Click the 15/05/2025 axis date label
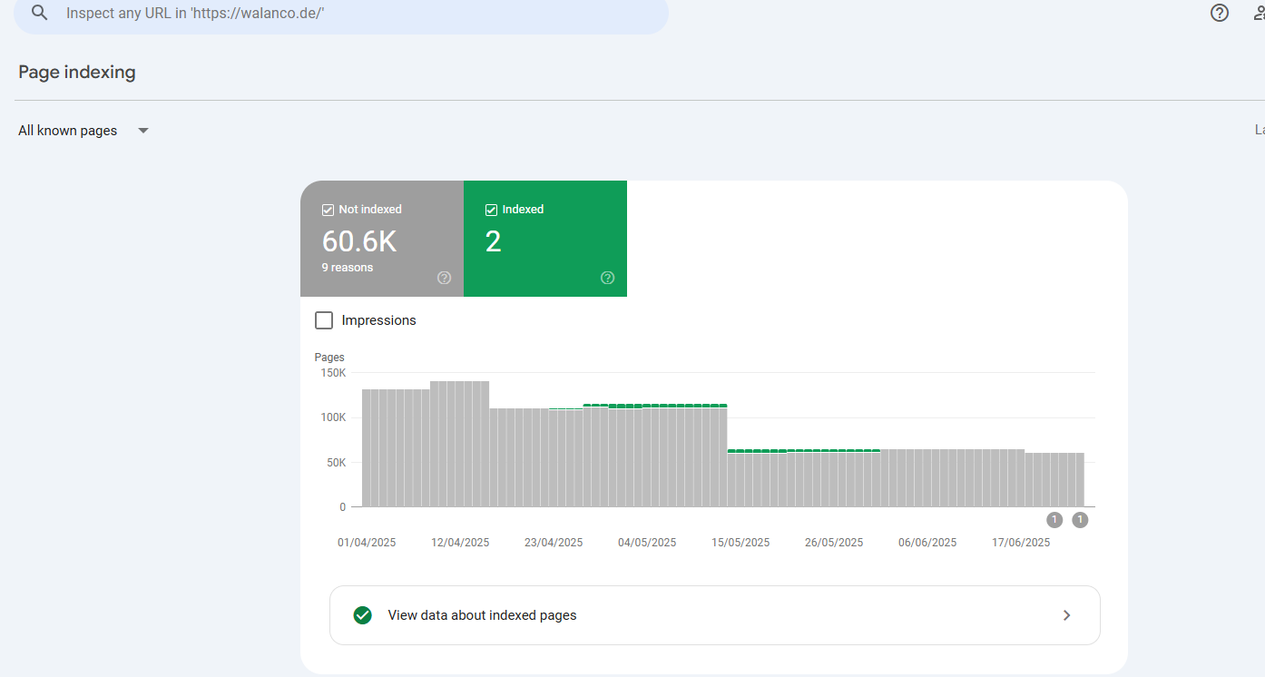The width and height of the screenshot is (1265, 677). 740,543
